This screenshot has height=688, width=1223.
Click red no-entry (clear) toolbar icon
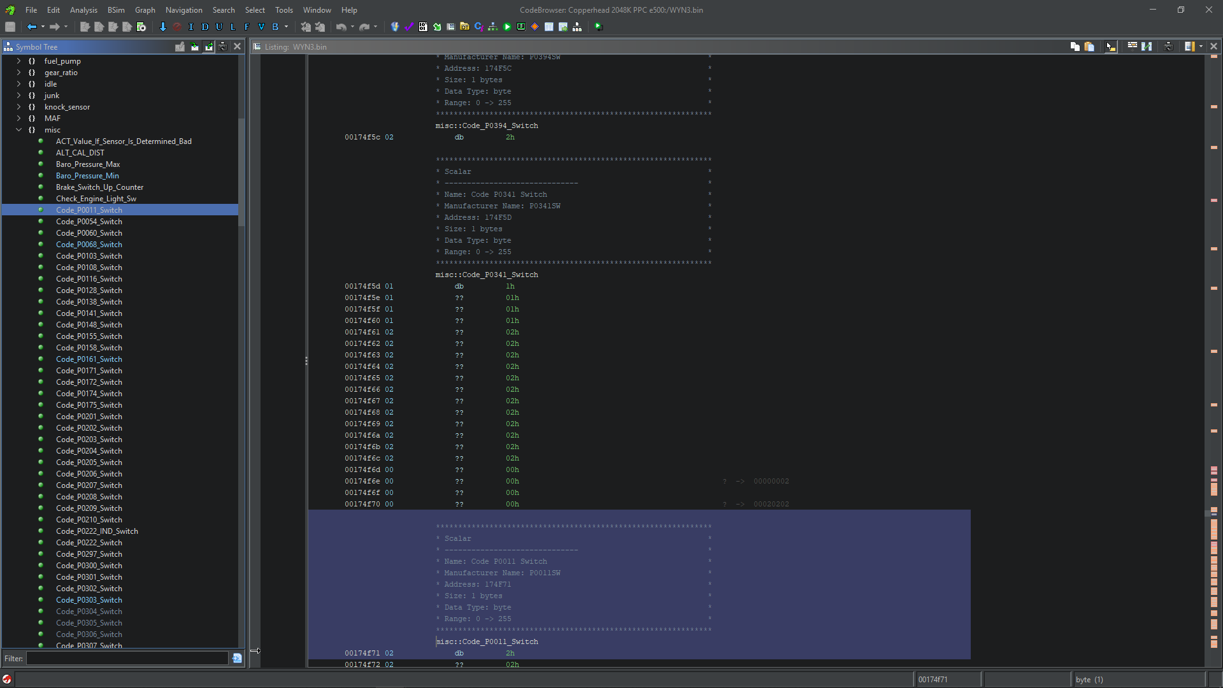(177, 27)
